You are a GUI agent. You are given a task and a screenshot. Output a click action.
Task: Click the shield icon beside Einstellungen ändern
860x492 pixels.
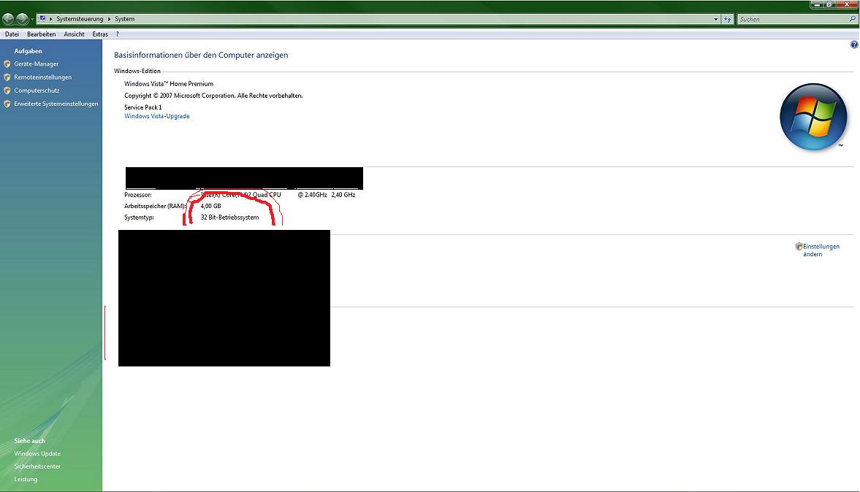(x=799, y=247)
